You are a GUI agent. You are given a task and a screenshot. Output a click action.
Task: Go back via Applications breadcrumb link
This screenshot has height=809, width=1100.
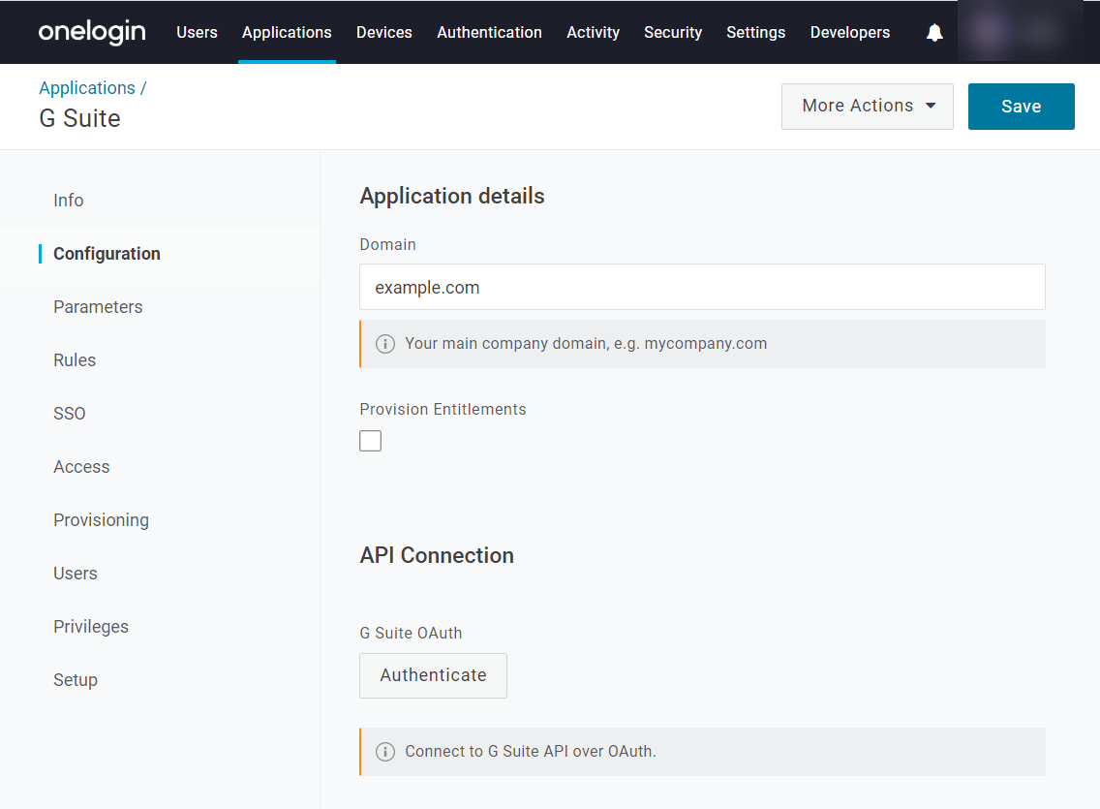pos(87,88)
